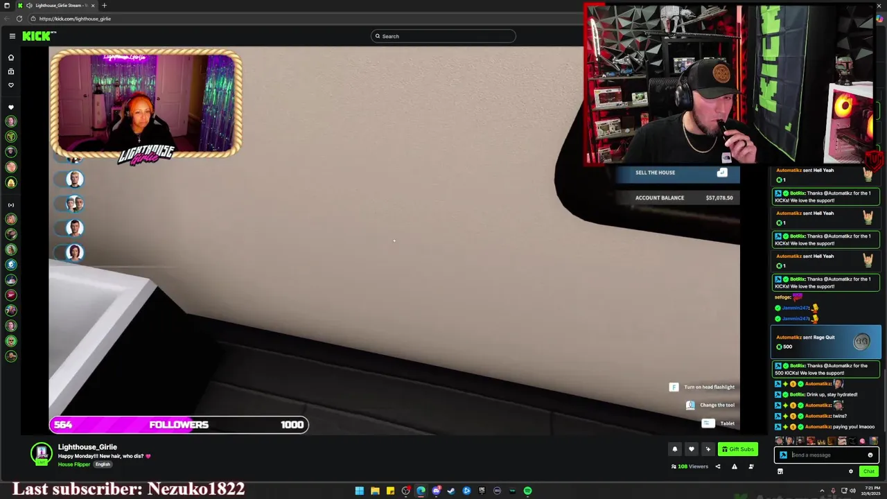Click SELL THE HOUSE in game

[x=678, y=173]
